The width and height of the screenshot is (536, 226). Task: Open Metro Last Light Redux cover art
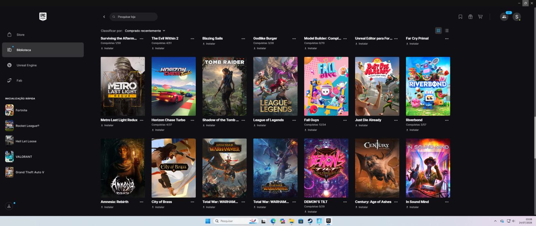[x=122, y=86]
